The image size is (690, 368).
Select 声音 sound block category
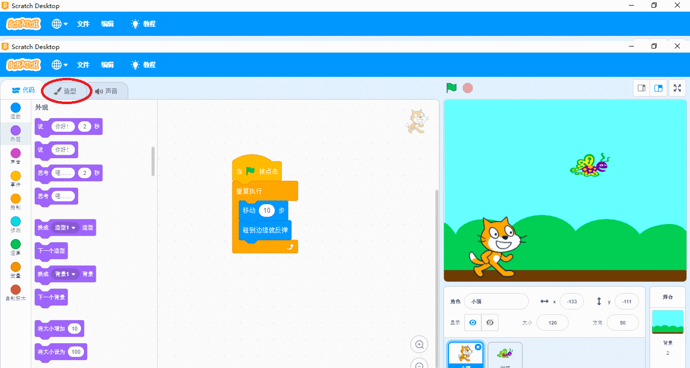(x=16, y=156)
